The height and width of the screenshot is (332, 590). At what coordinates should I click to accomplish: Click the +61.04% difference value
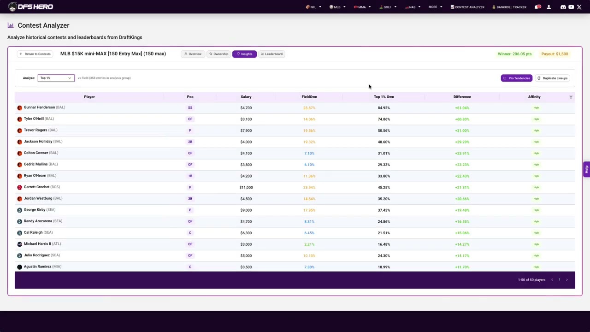pos(462,108)
